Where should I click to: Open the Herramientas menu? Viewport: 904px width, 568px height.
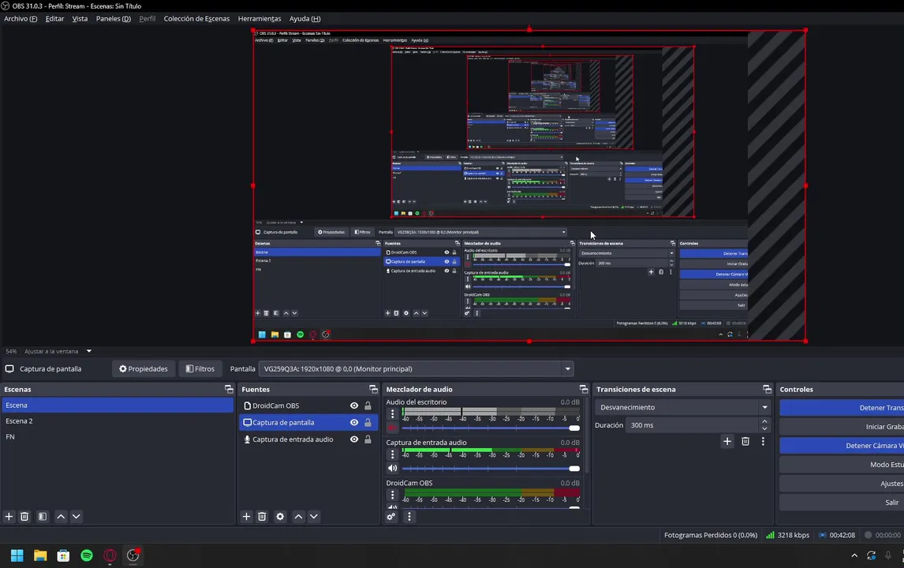click(x=260, y=18)
